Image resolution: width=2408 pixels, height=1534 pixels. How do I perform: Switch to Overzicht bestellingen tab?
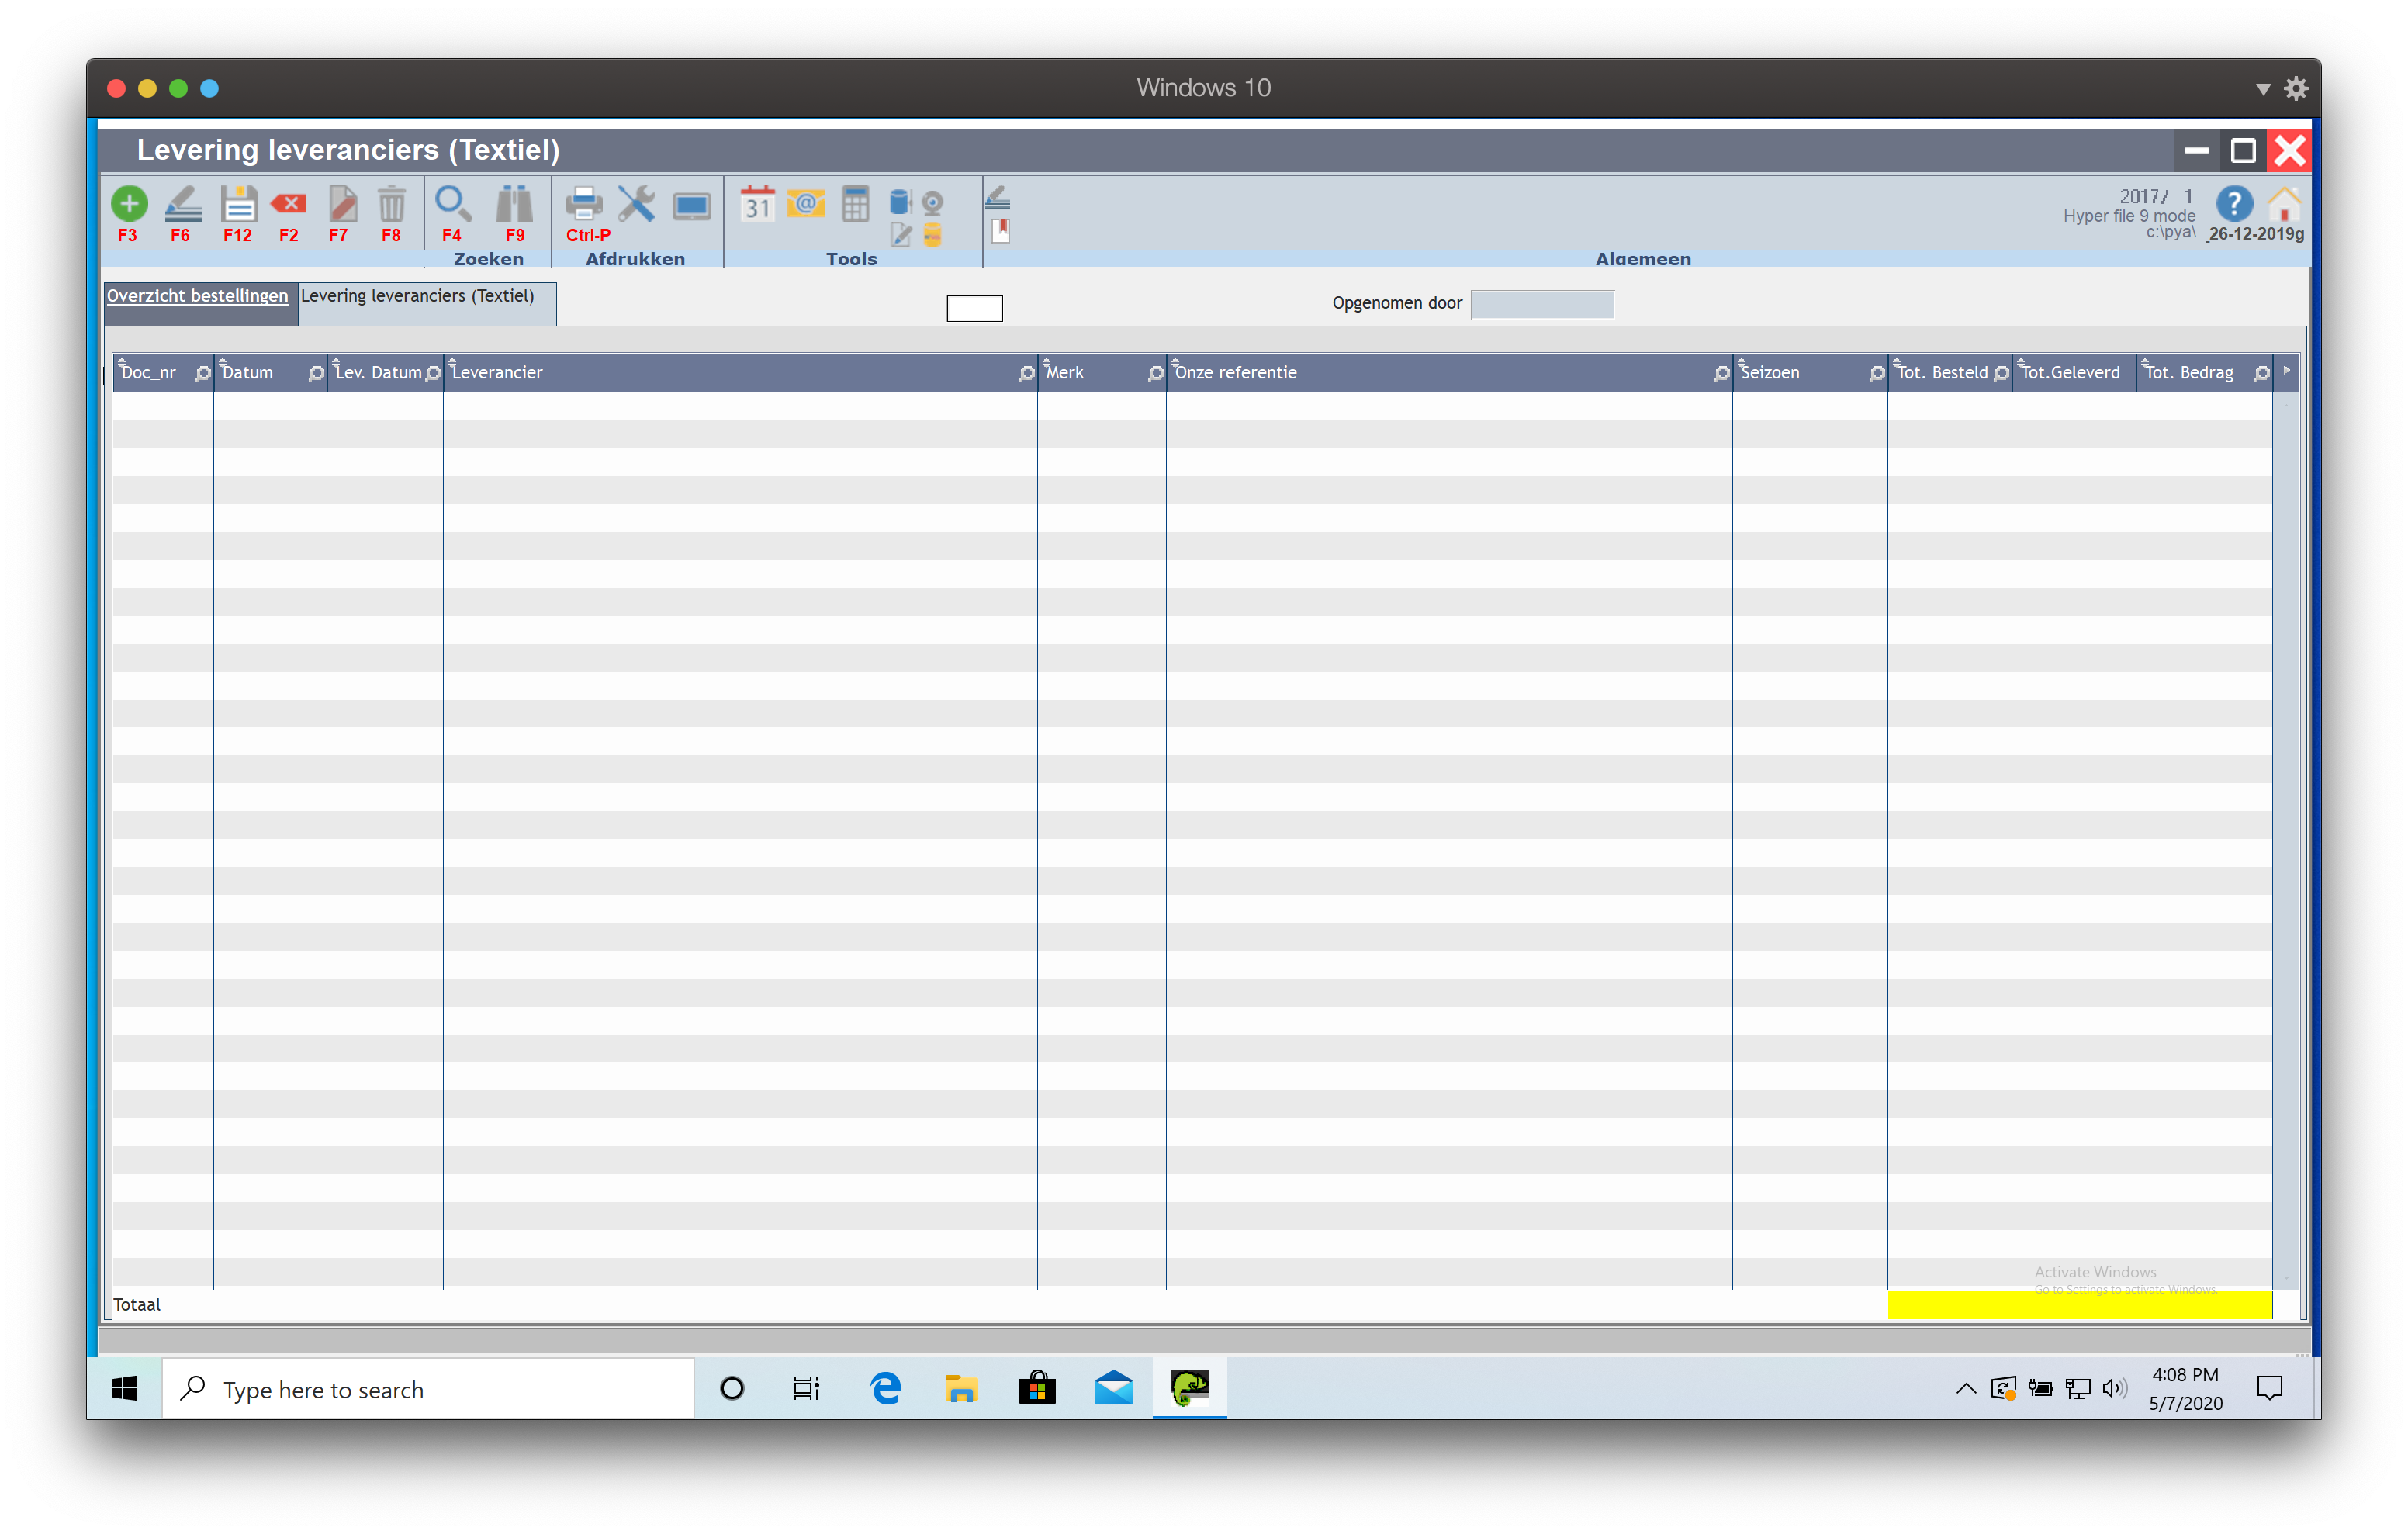point(197,296)
